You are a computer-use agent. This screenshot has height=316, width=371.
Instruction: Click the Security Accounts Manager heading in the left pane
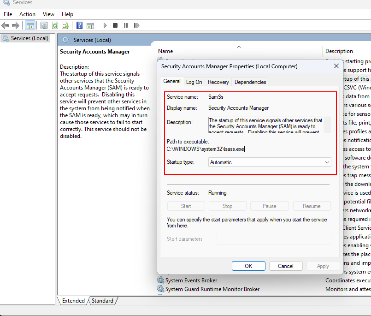94,52
